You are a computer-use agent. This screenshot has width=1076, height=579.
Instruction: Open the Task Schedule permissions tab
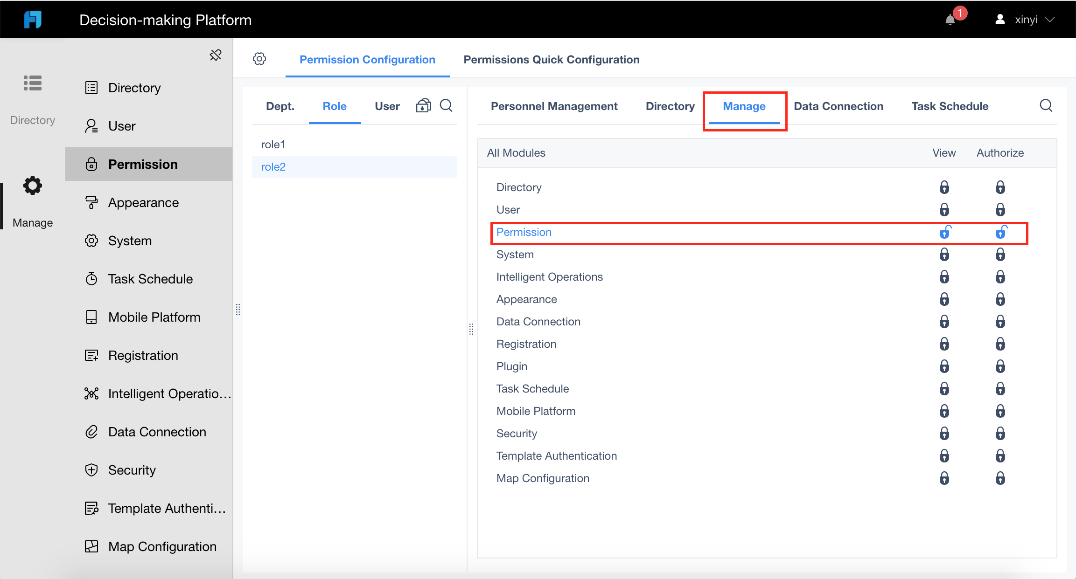coord(950,106)
